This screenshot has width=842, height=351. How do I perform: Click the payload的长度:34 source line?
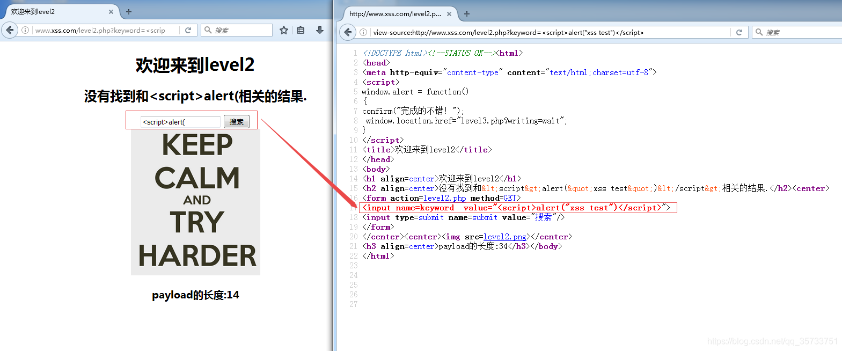tap(463, 246)
